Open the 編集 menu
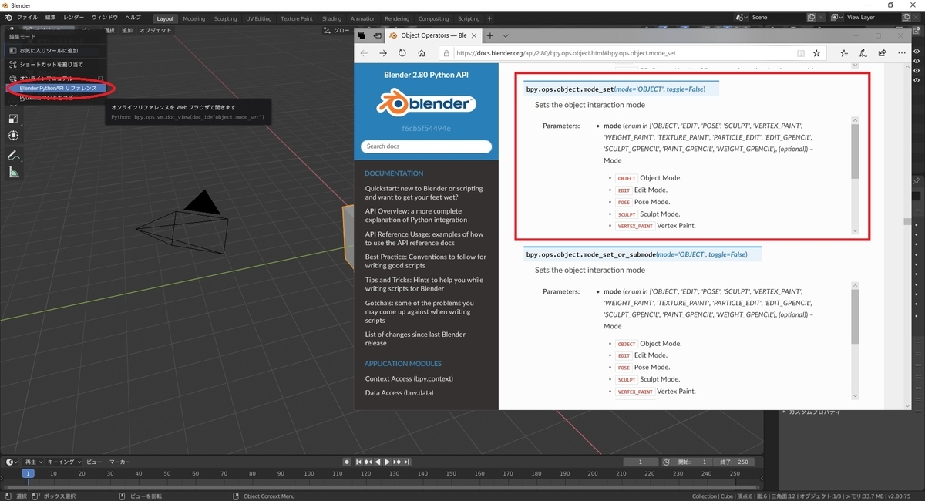 coord(50,17)
